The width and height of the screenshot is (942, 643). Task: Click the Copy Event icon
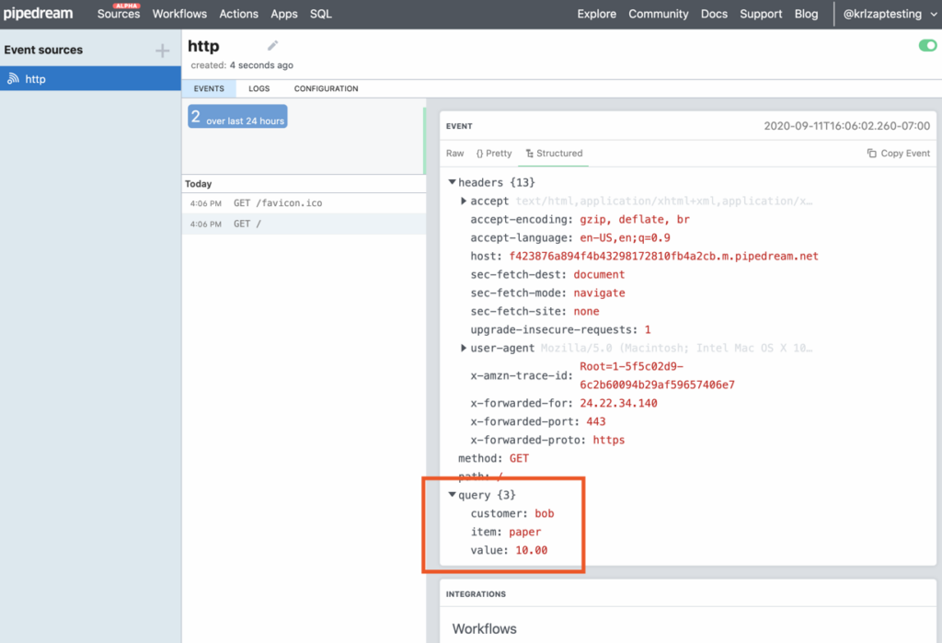[872, 154]
